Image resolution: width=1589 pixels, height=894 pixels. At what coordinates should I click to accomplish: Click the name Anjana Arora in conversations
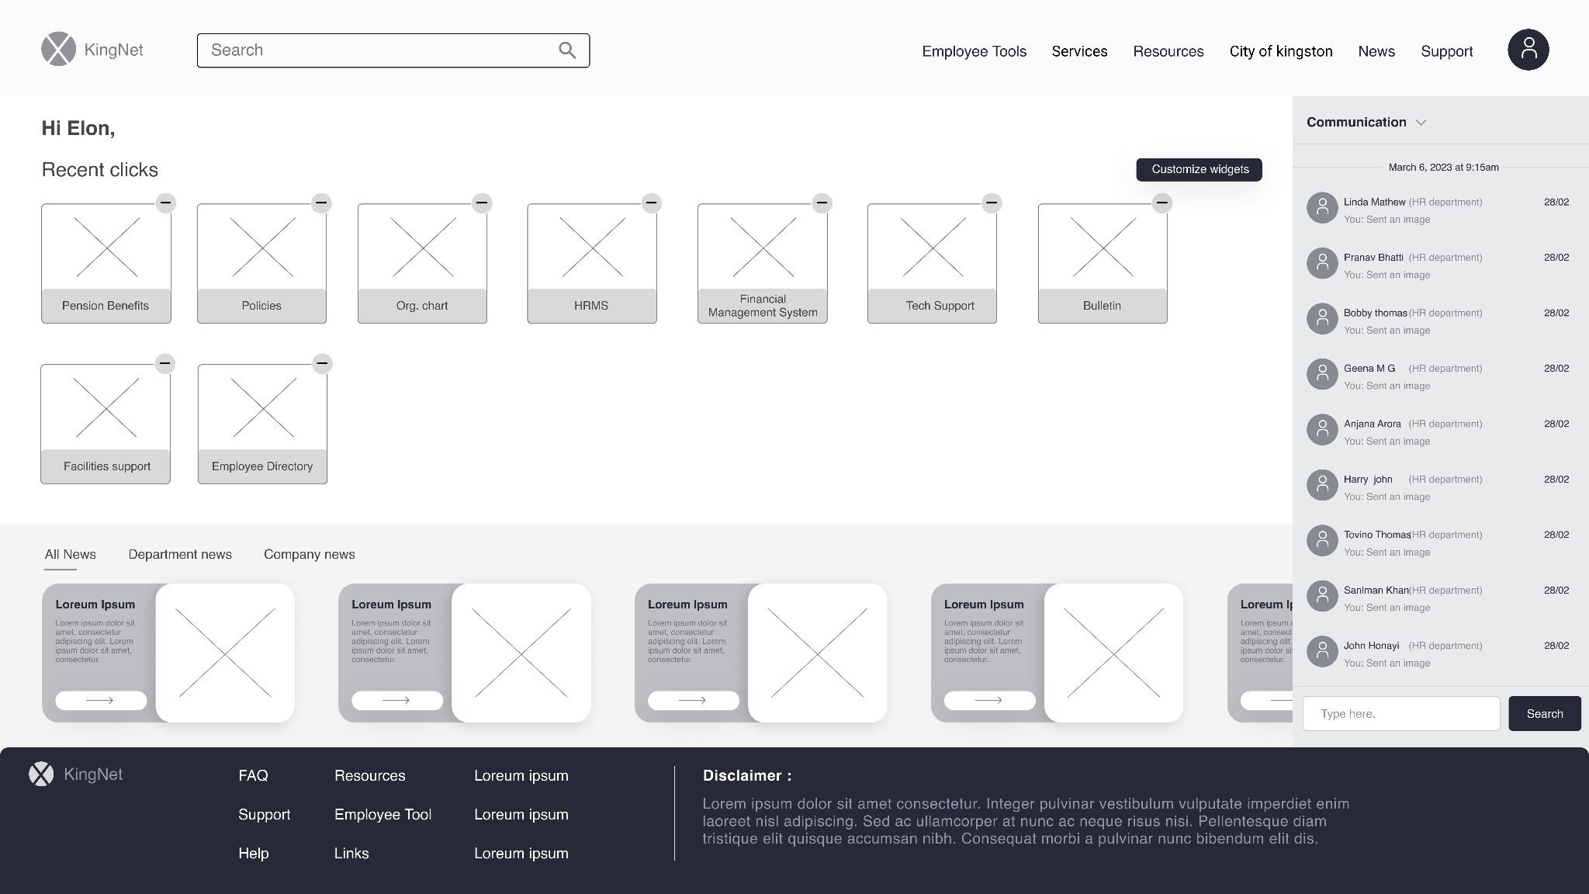point(1373,424)
